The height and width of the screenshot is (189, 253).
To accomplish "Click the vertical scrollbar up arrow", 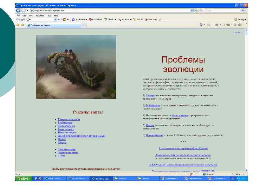I will [246, 30].
